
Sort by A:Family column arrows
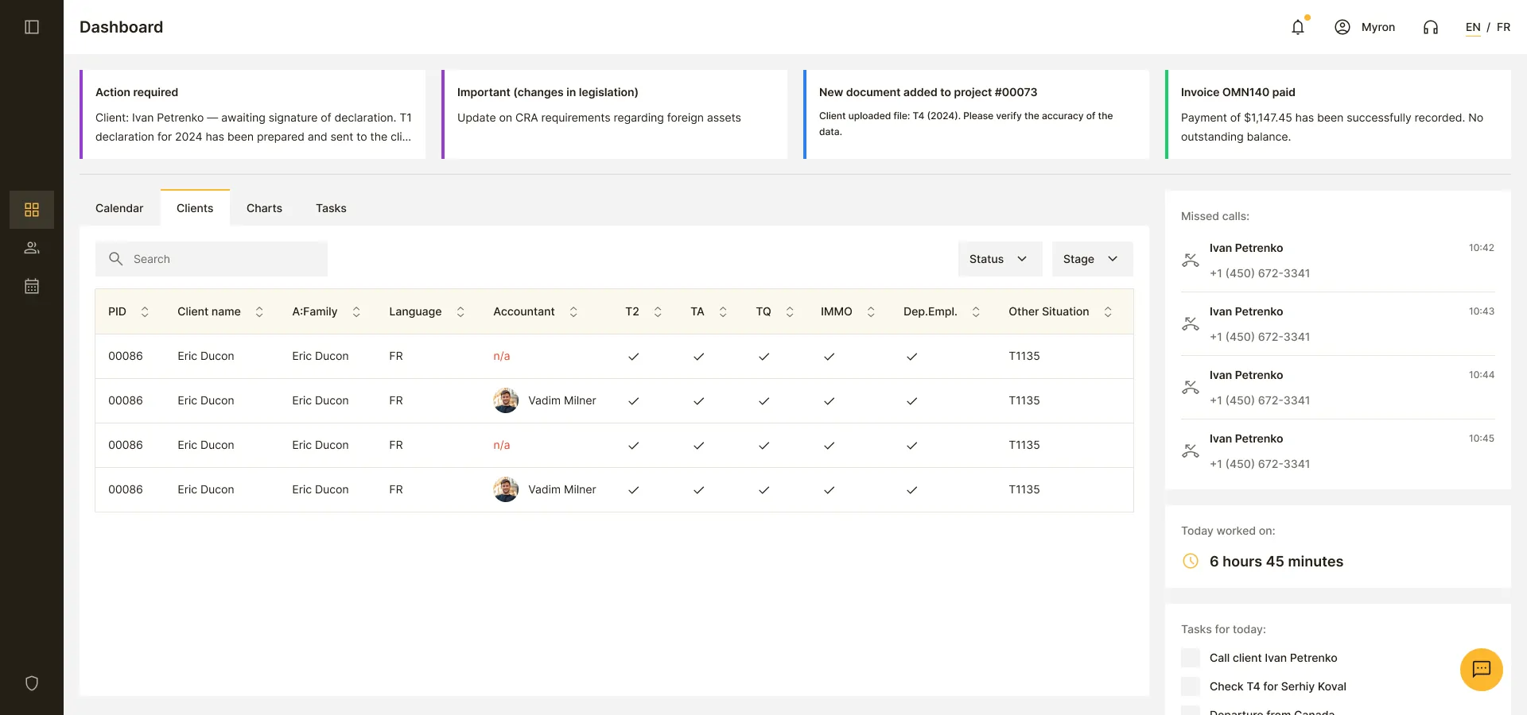point(356,311)
